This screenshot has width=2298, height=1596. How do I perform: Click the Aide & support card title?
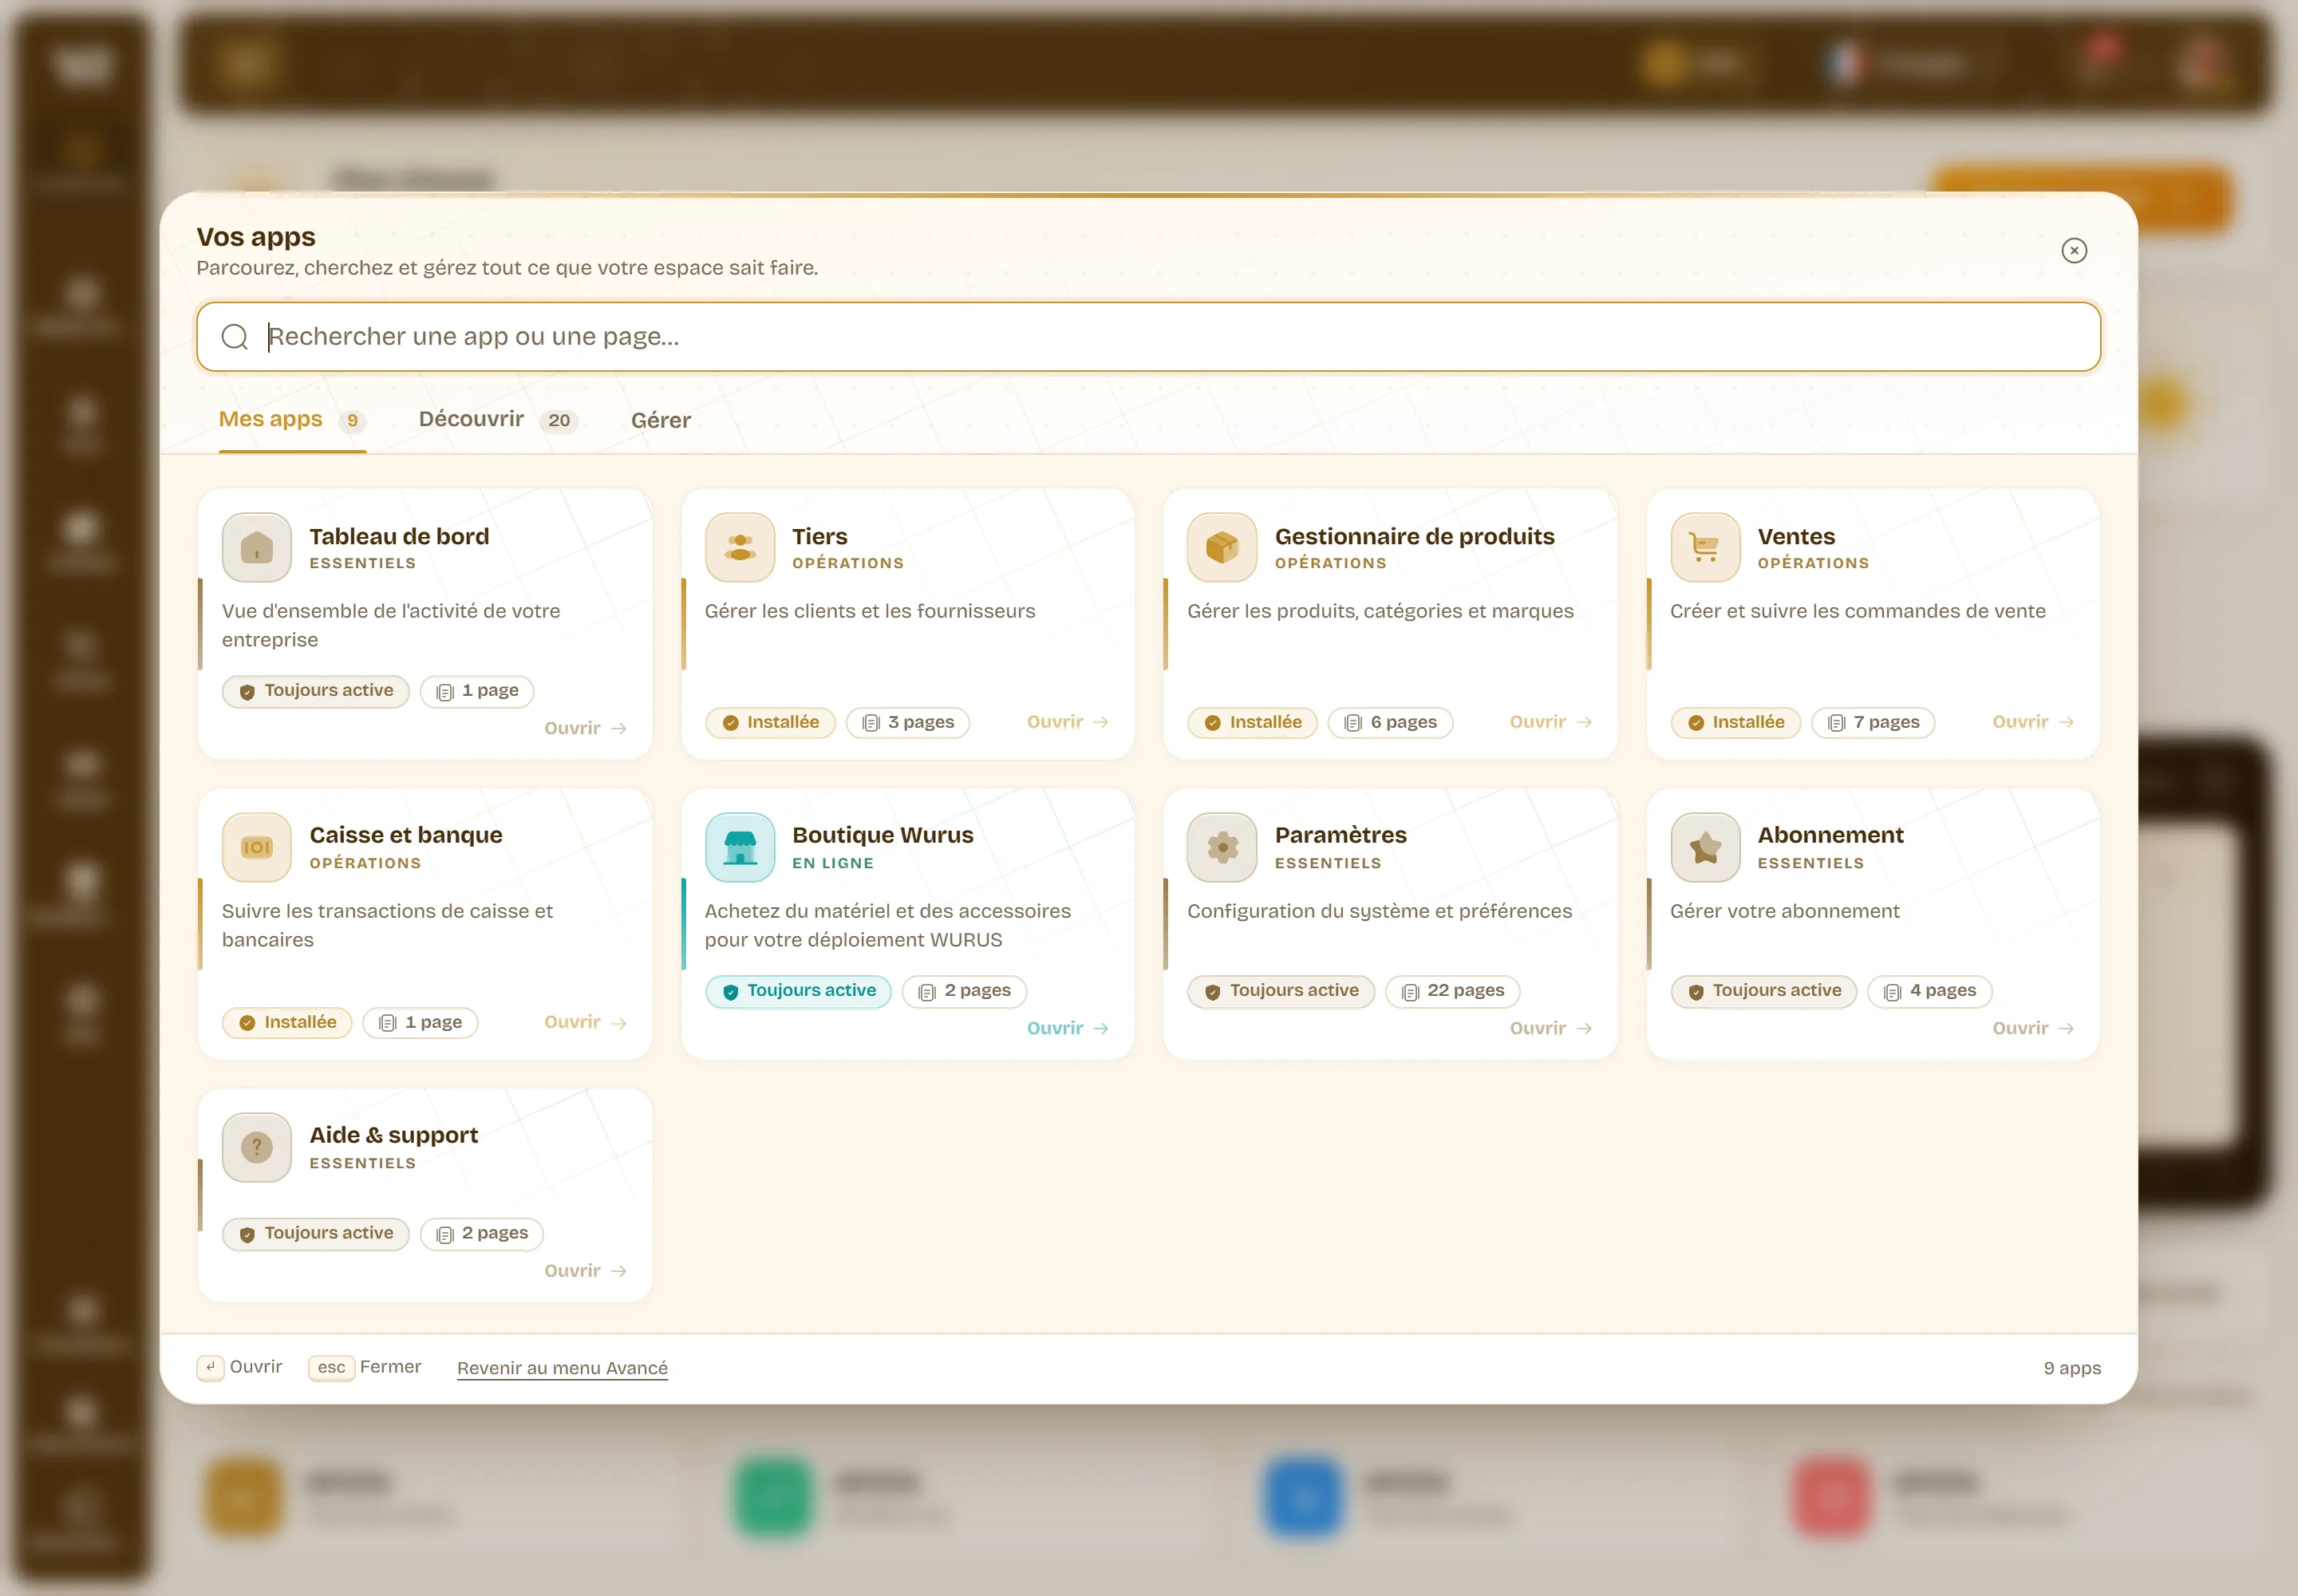coord(393,1135)
